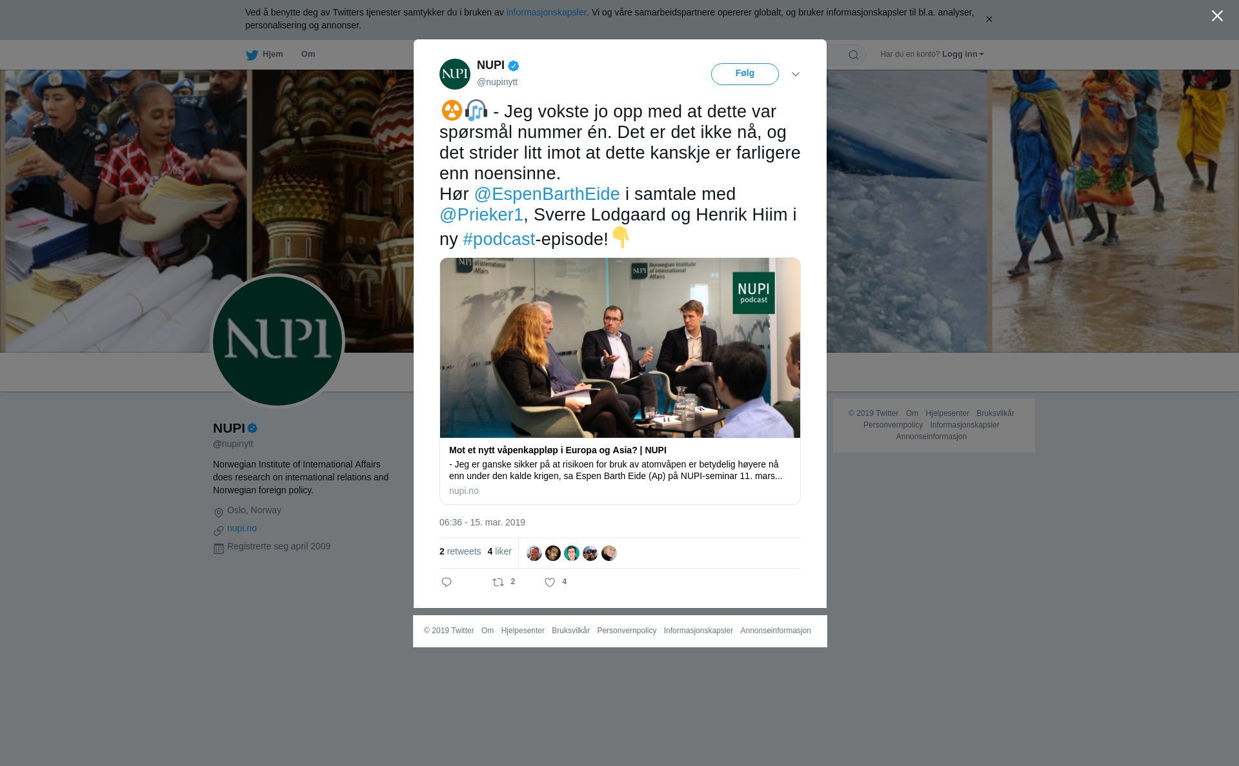The image size is (1239, 766).
Task: Click the search magnifier icon
Action: coord(854,55)
